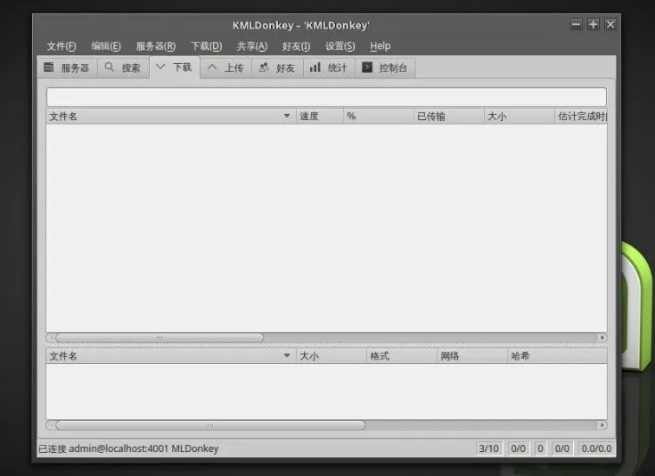655x476 pixels.
Task: Sort downloads by 已传输 column header
Action: 448,116
